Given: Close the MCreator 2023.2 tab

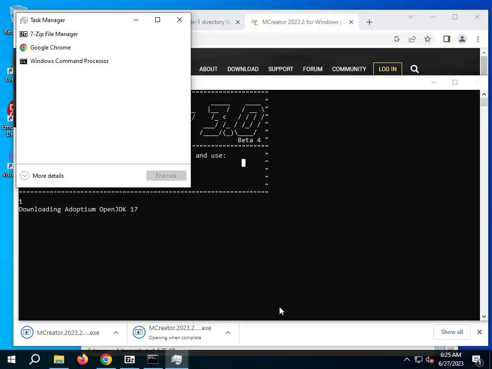Looking at the screenshot, I should click(x=351, y=22).
